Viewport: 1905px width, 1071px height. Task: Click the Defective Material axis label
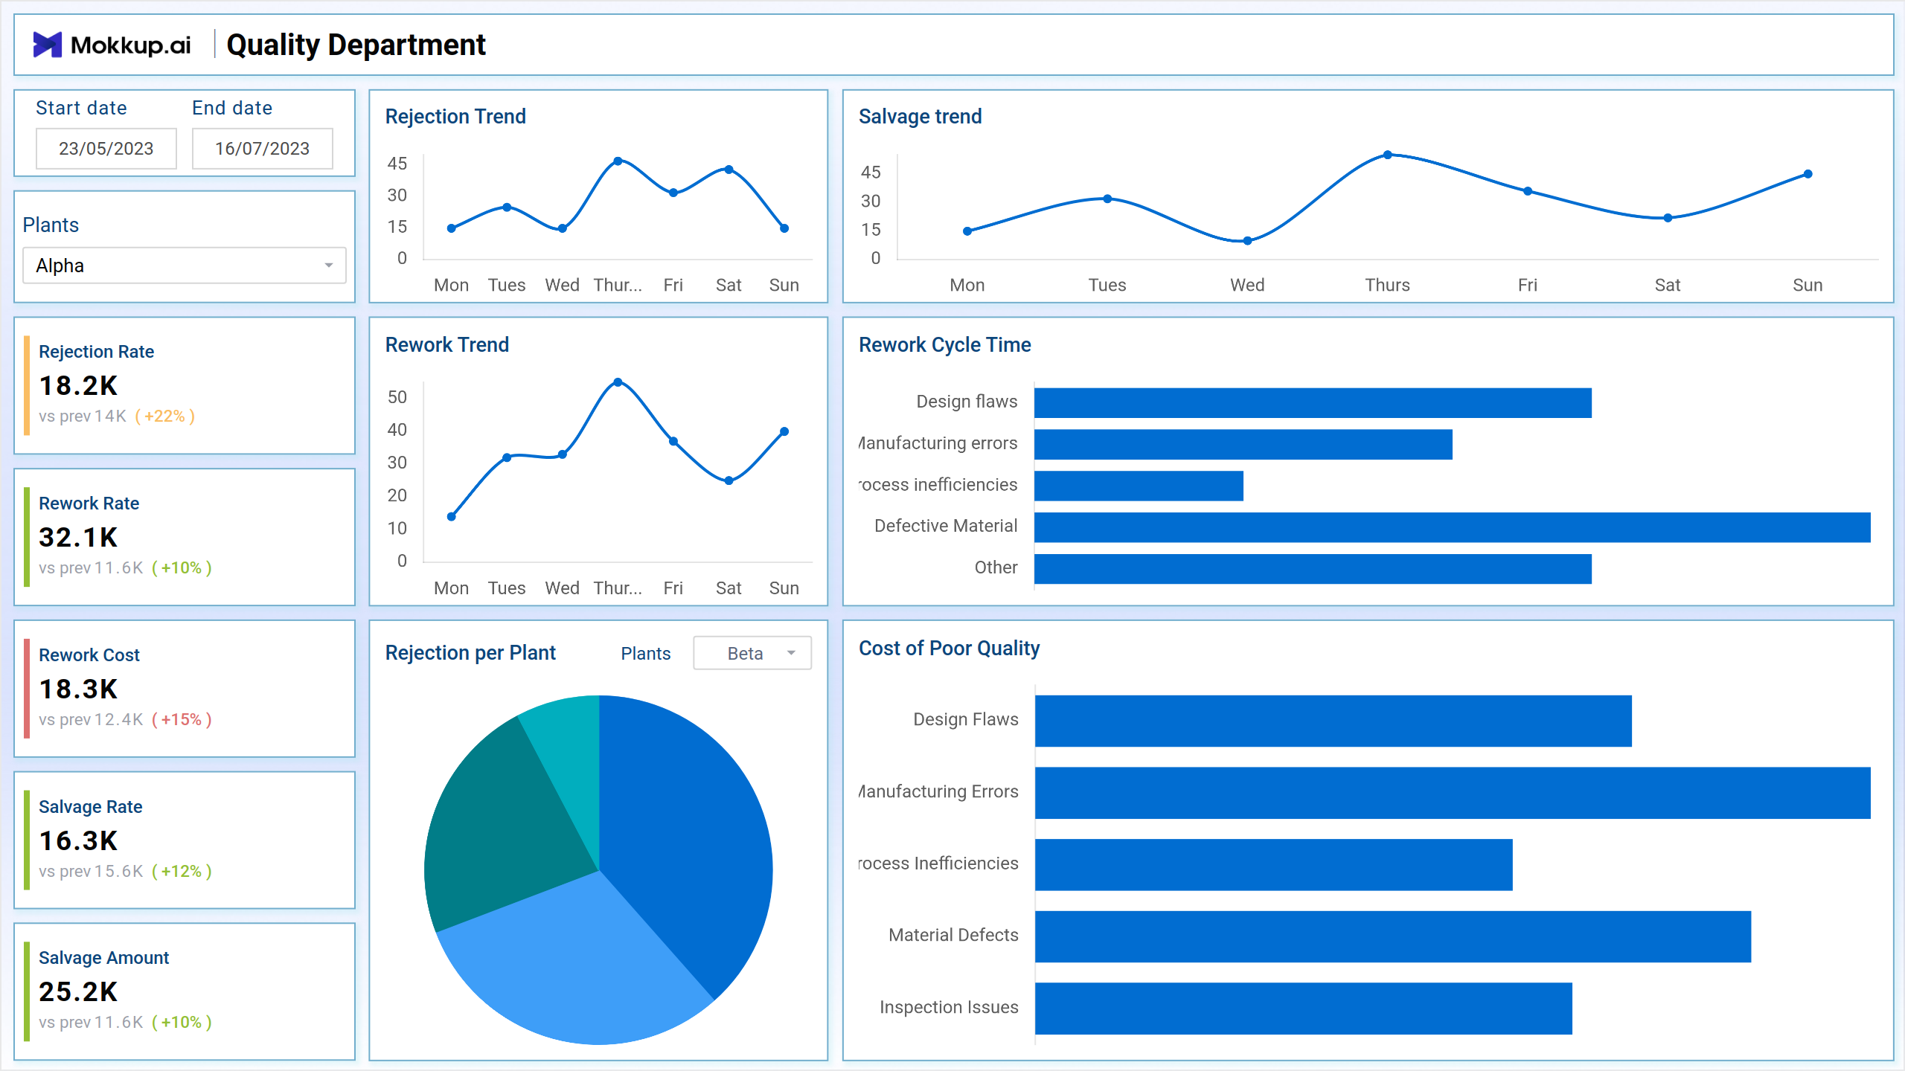pyautogui.click(x=946, y=526)
